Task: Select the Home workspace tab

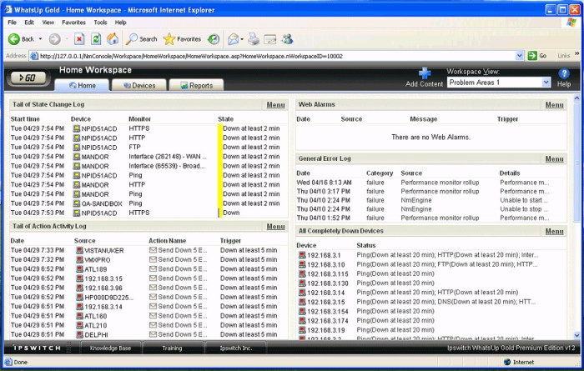Action: tap(83, 85)
